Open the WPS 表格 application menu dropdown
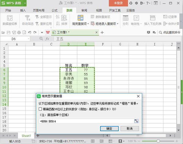Image resolution: width=183 pixels, height=144 pixels. point(23,4)
